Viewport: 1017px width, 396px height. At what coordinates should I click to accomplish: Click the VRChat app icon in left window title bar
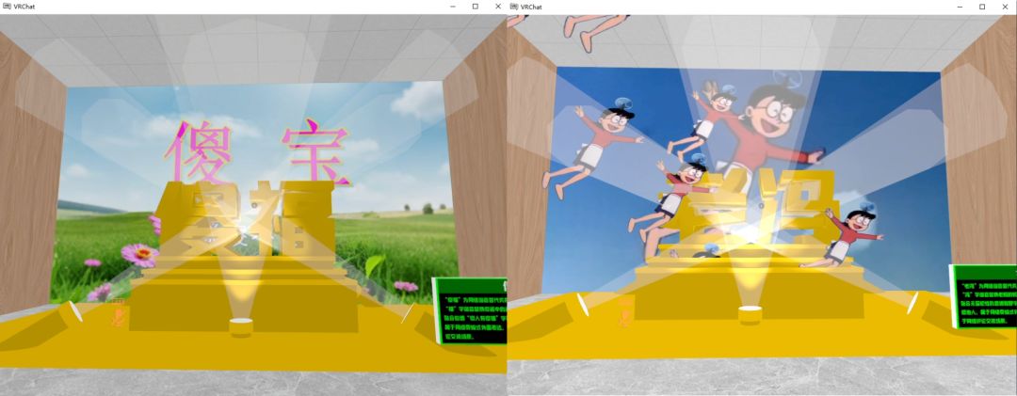click(7, 7)
